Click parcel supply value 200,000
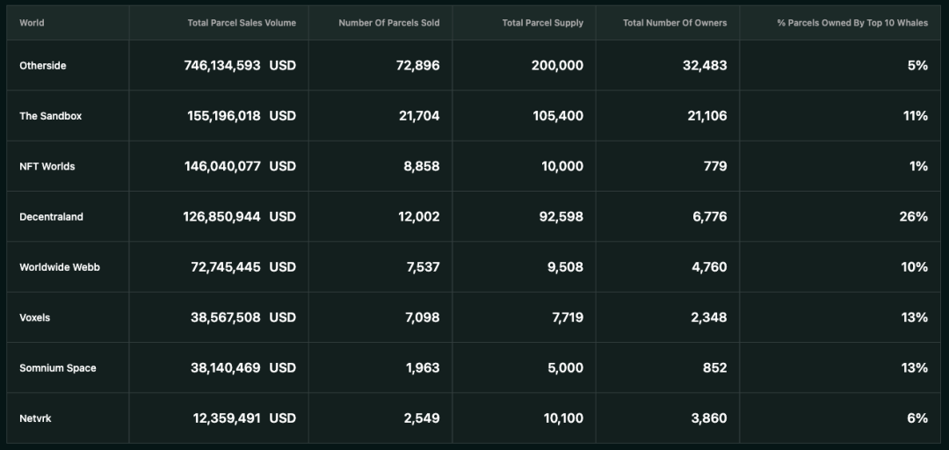Image resolution: width=949 pixels, height=450 pixels. coord(557,65)
